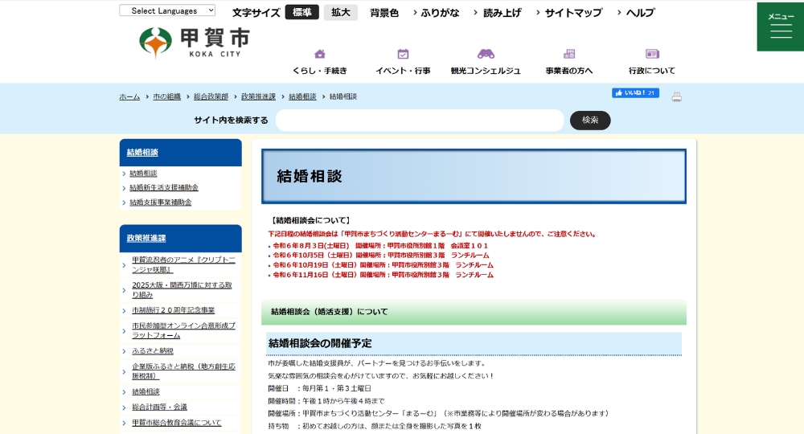Viewport: 804px width, 434px height.
Task: Open 結婚新生活支援補助金 in sidebar
Action: [164, 187]
